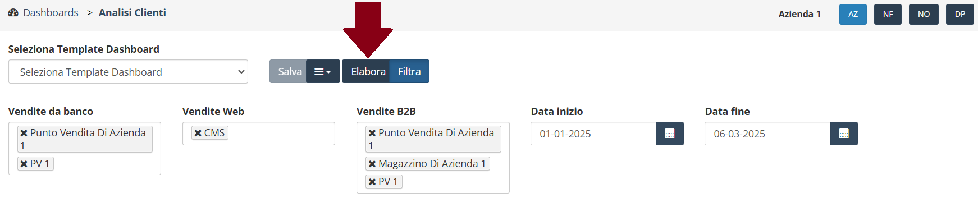This screenshot has width=978, height=202.
Task: Remove Punto Vendita Di Azienda 1 from Vendite B2B
Action: (372, 133)
